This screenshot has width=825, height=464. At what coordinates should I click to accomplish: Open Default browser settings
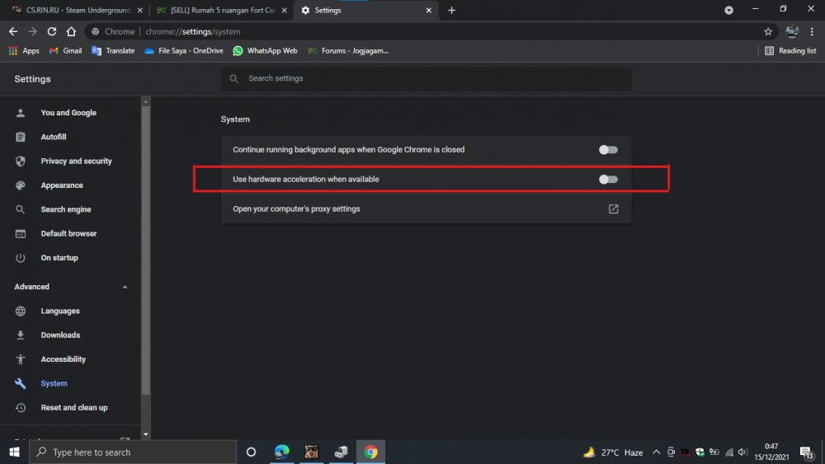(69, 233)
